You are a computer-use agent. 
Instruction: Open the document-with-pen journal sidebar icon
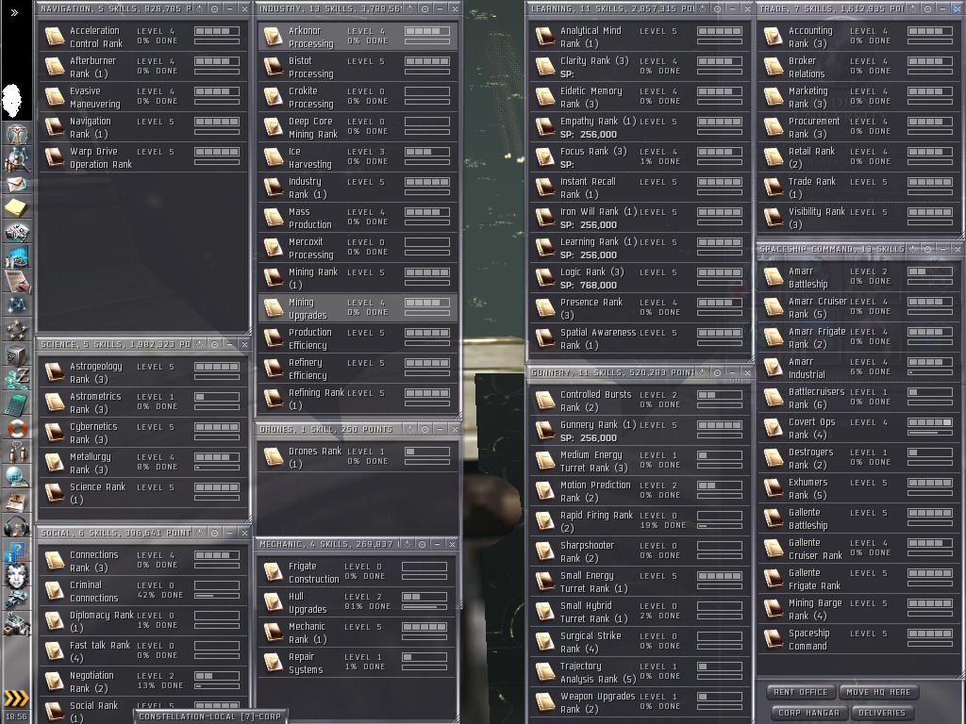(x=17, y=281)
